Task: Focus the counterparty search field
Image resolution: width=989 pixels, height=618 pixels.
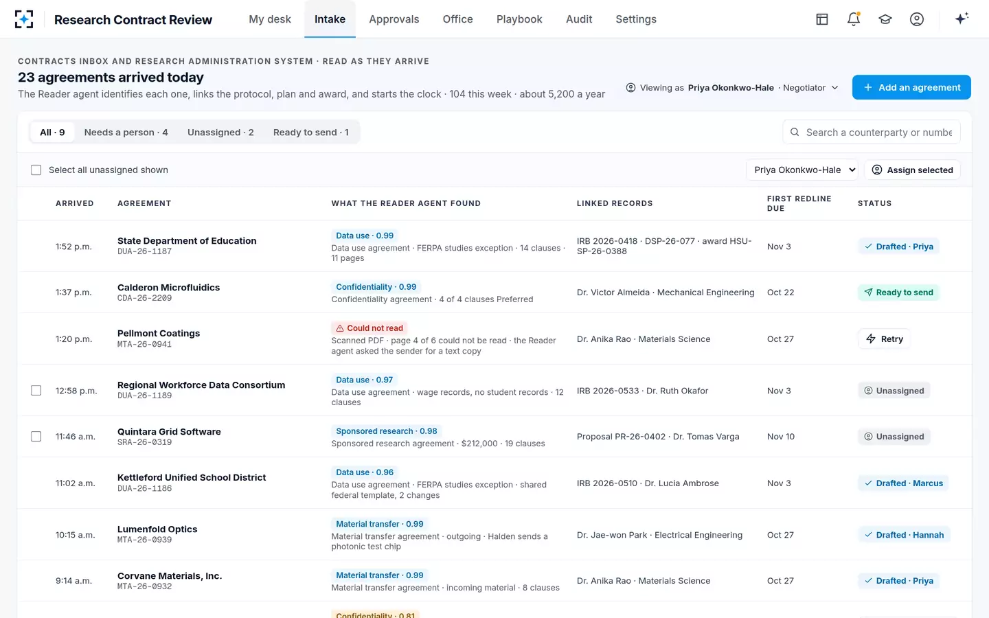Action: click(x=872, y=133)
